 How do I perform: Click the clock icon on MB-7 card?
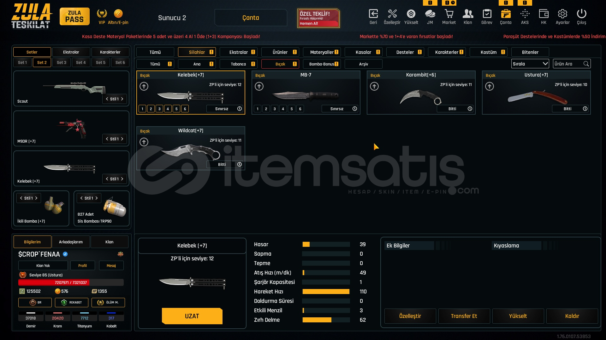(355, 109)
